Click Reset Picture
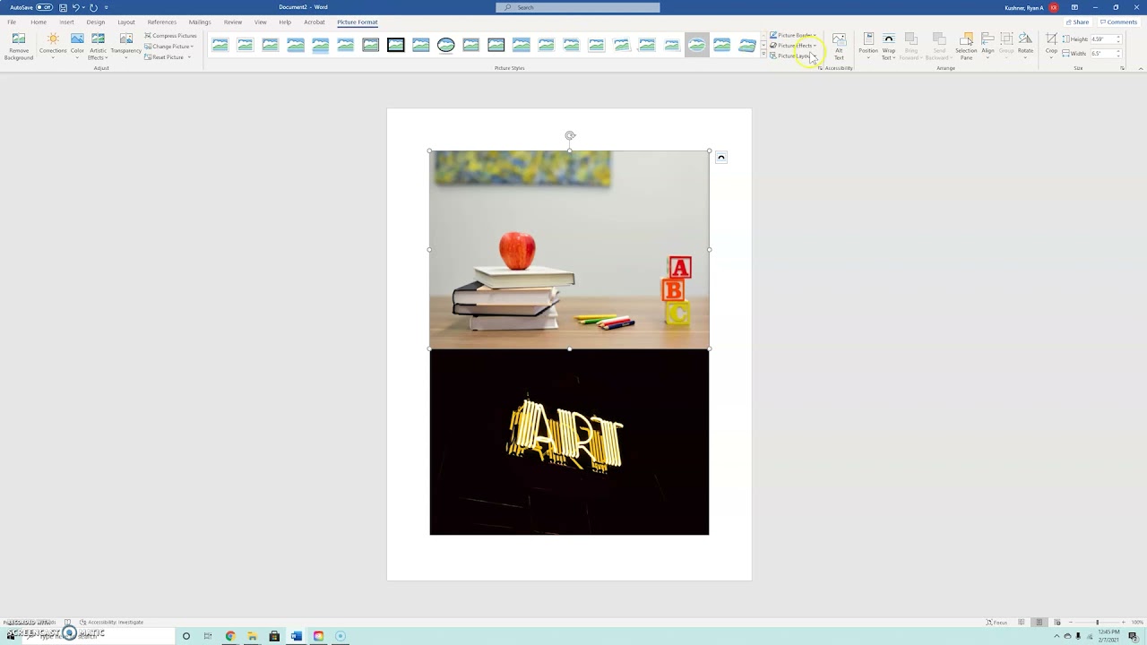The width and height of the screenshot is (1147, 645). click(168, 57)
